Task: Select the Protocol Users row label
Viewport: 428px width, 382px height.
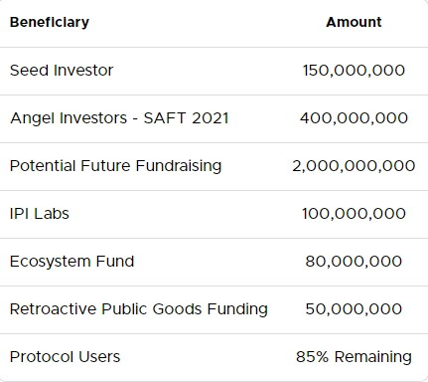Action: coord(65,357)
